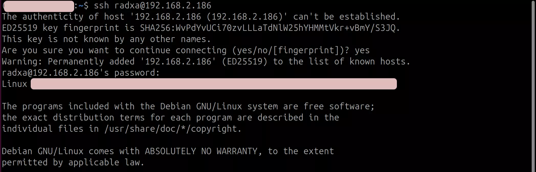Click the word 'Warning:' in terminal output

coord(22,61)
